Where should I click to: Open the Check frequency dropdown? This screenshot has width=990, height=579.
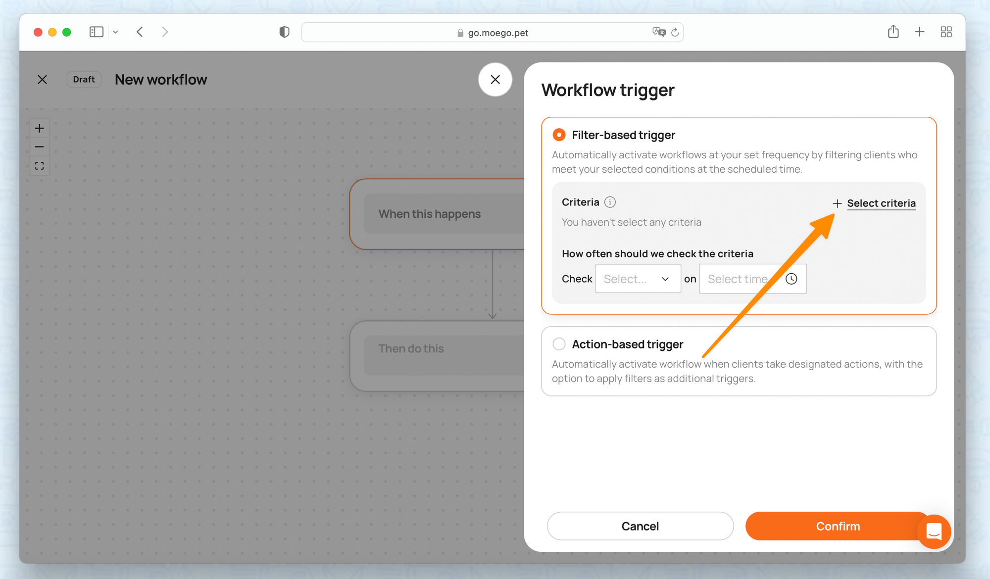click(638, 279)
